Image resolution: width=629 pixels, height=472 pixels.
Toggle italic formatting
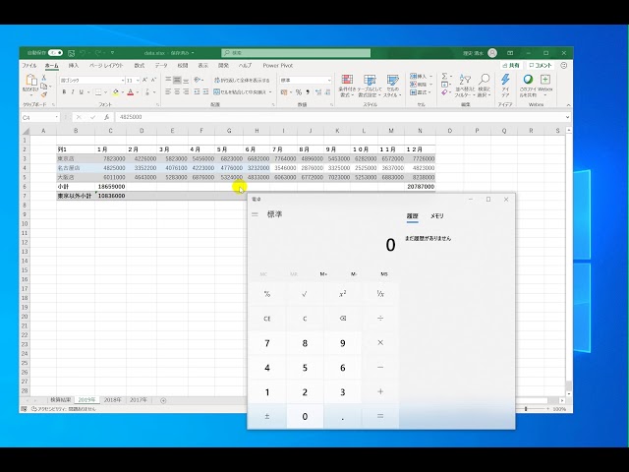pyautogui.click(x=72, y=92)
